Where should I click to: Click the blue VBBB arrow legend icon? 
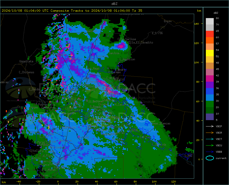[210, 152]
